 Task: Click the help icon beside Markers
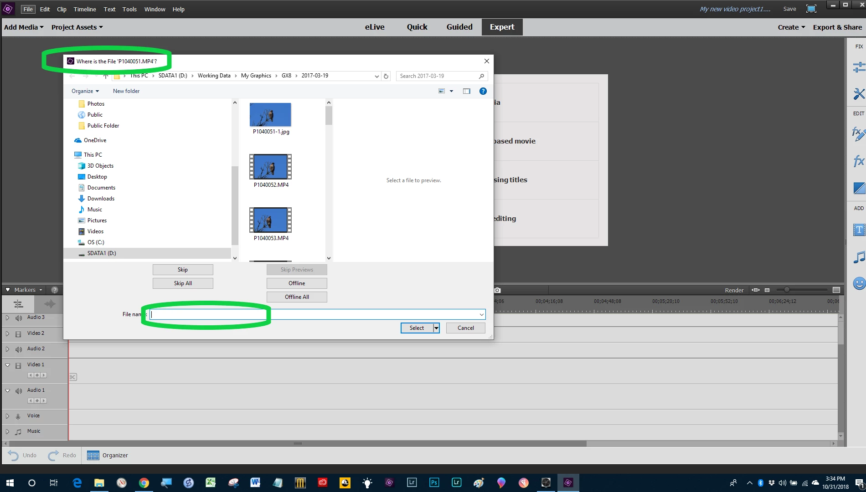pos(55,290)
